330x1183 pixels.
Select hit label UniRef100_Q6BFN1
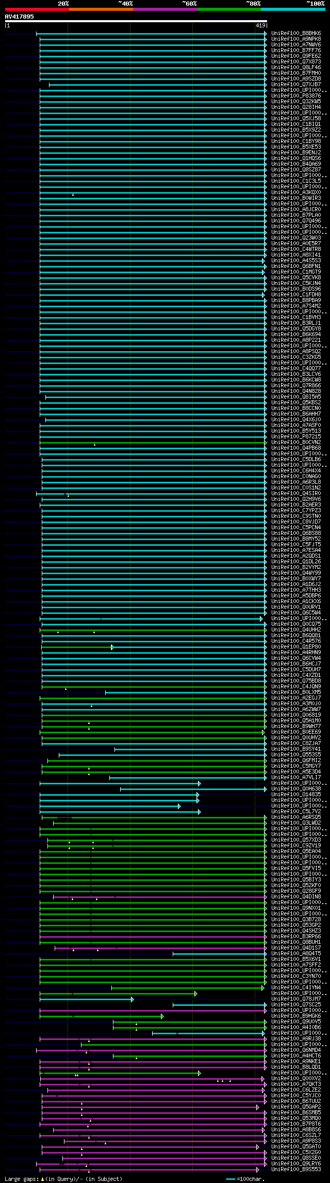[296, 266]
